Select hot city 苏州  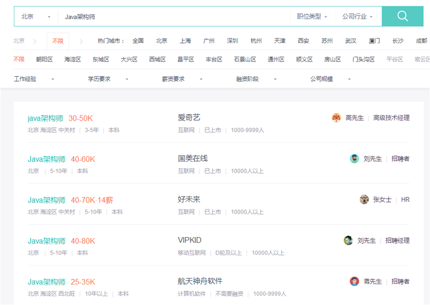pyautogui.click(x=327, y=41)
